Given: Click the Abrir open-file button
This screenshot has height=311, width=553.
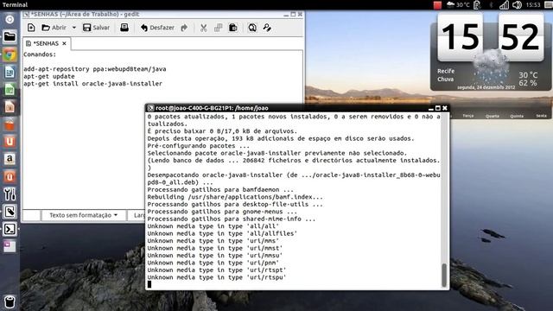Looking at the screenshot, I should (54, 28).
